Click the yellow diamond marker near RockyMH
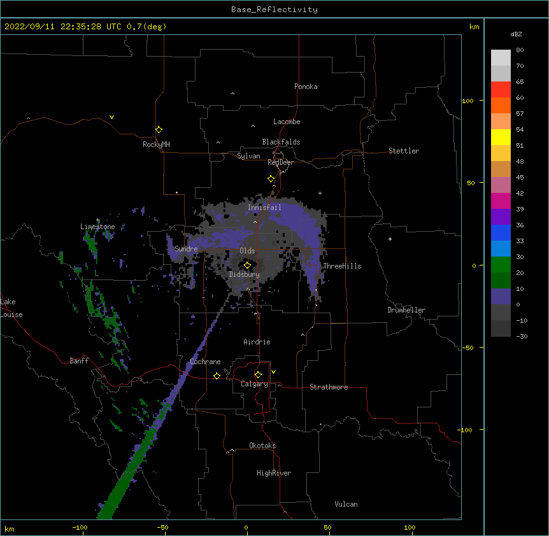Viewport: 549px width, 536px height. pyautogui.click(x=159, y=130)
